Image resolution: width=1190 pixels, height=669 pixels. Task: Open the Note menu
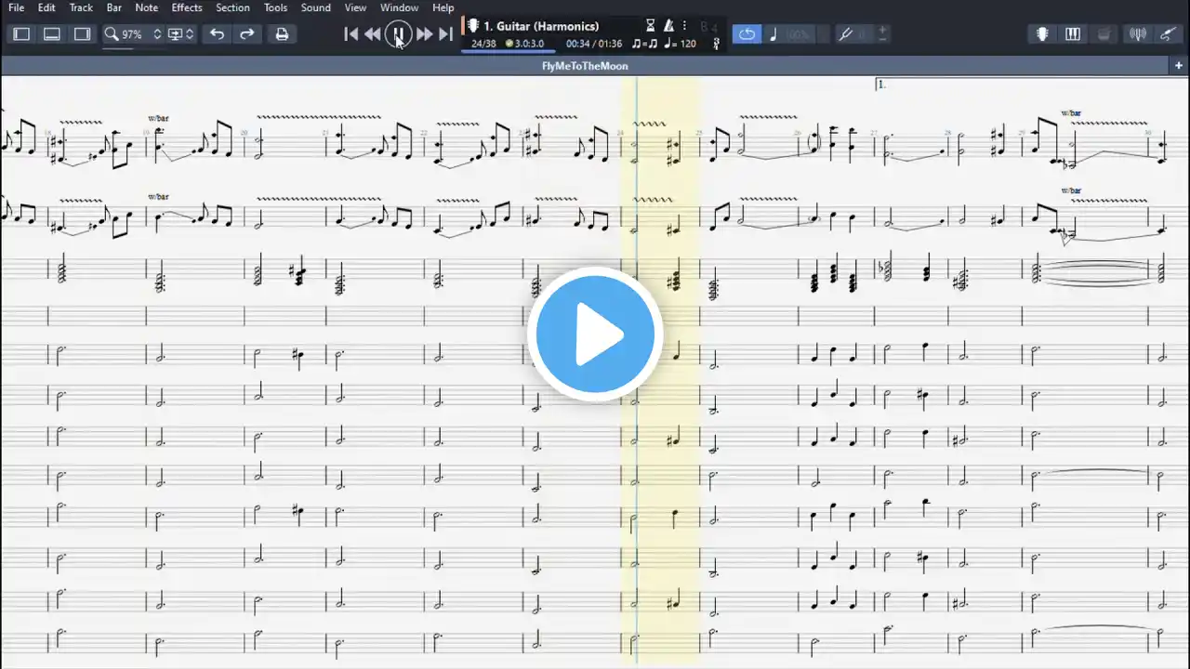(x=146, y=7)
